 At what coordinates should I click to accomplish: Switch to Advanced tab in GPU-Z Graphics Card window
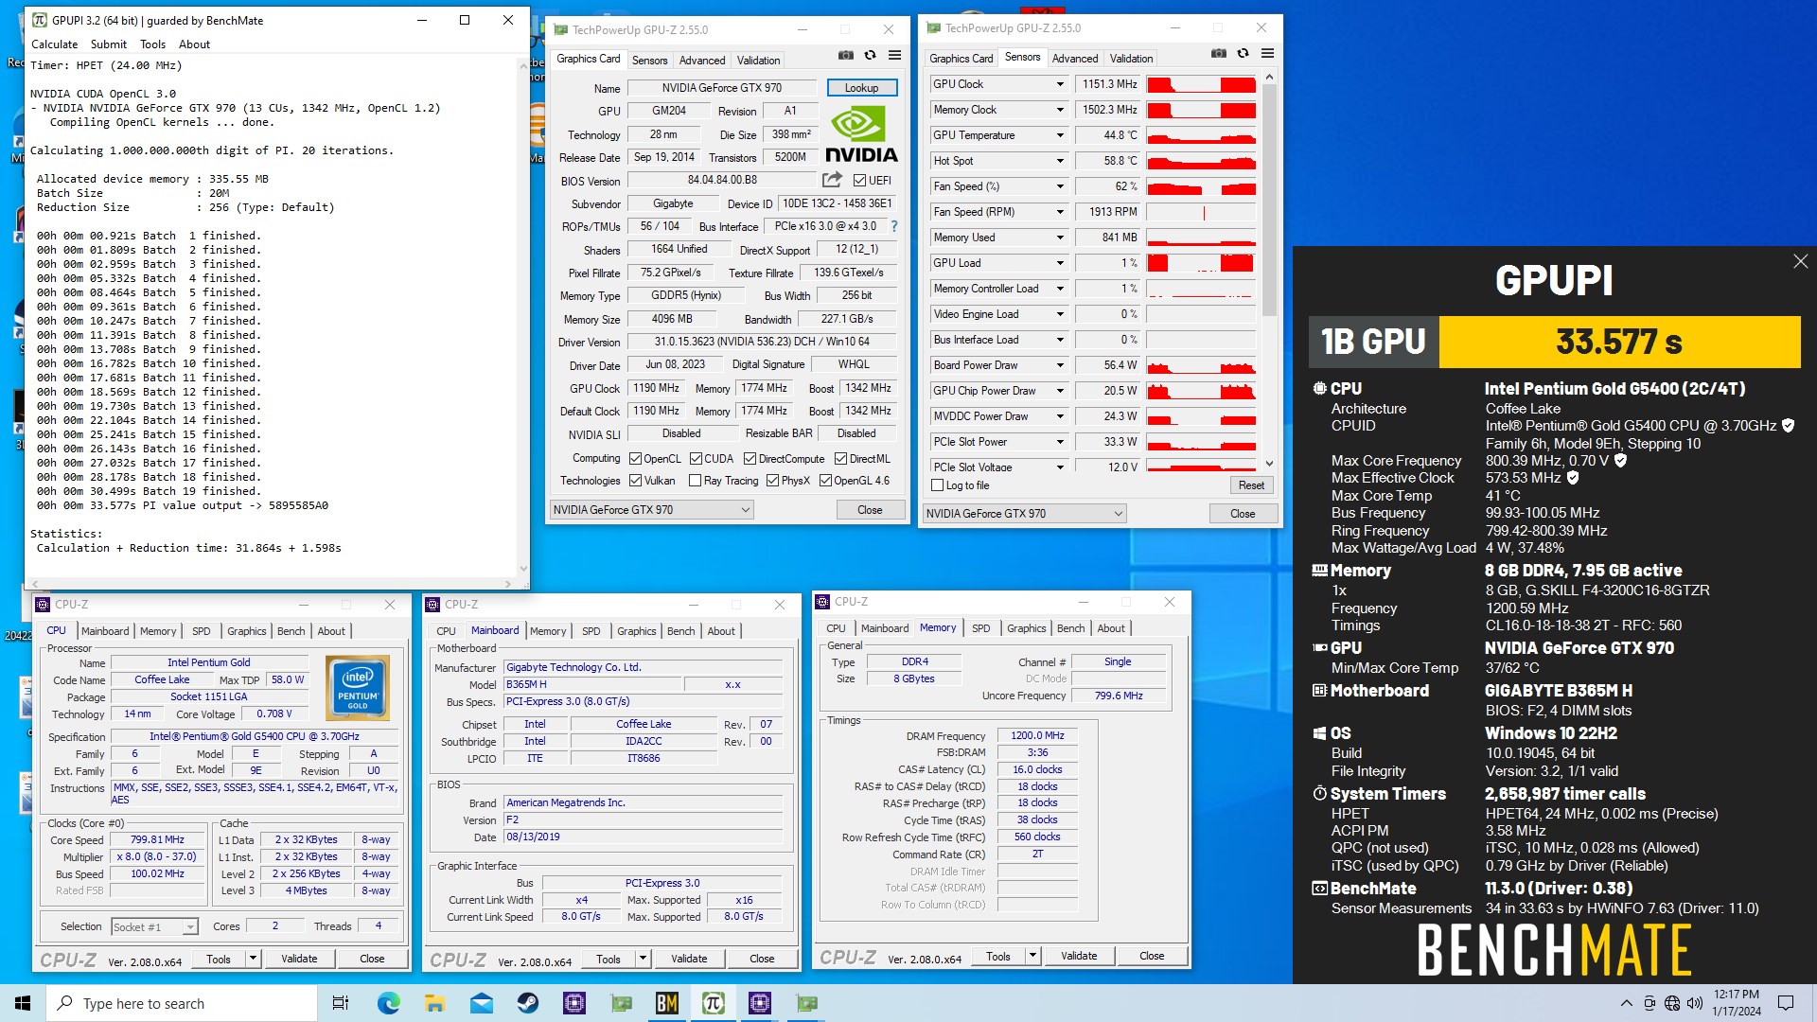[x=702, y=60]
